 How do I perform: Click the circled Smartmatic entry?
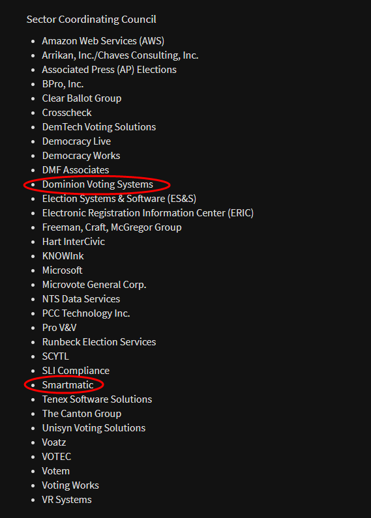(68, 385)
